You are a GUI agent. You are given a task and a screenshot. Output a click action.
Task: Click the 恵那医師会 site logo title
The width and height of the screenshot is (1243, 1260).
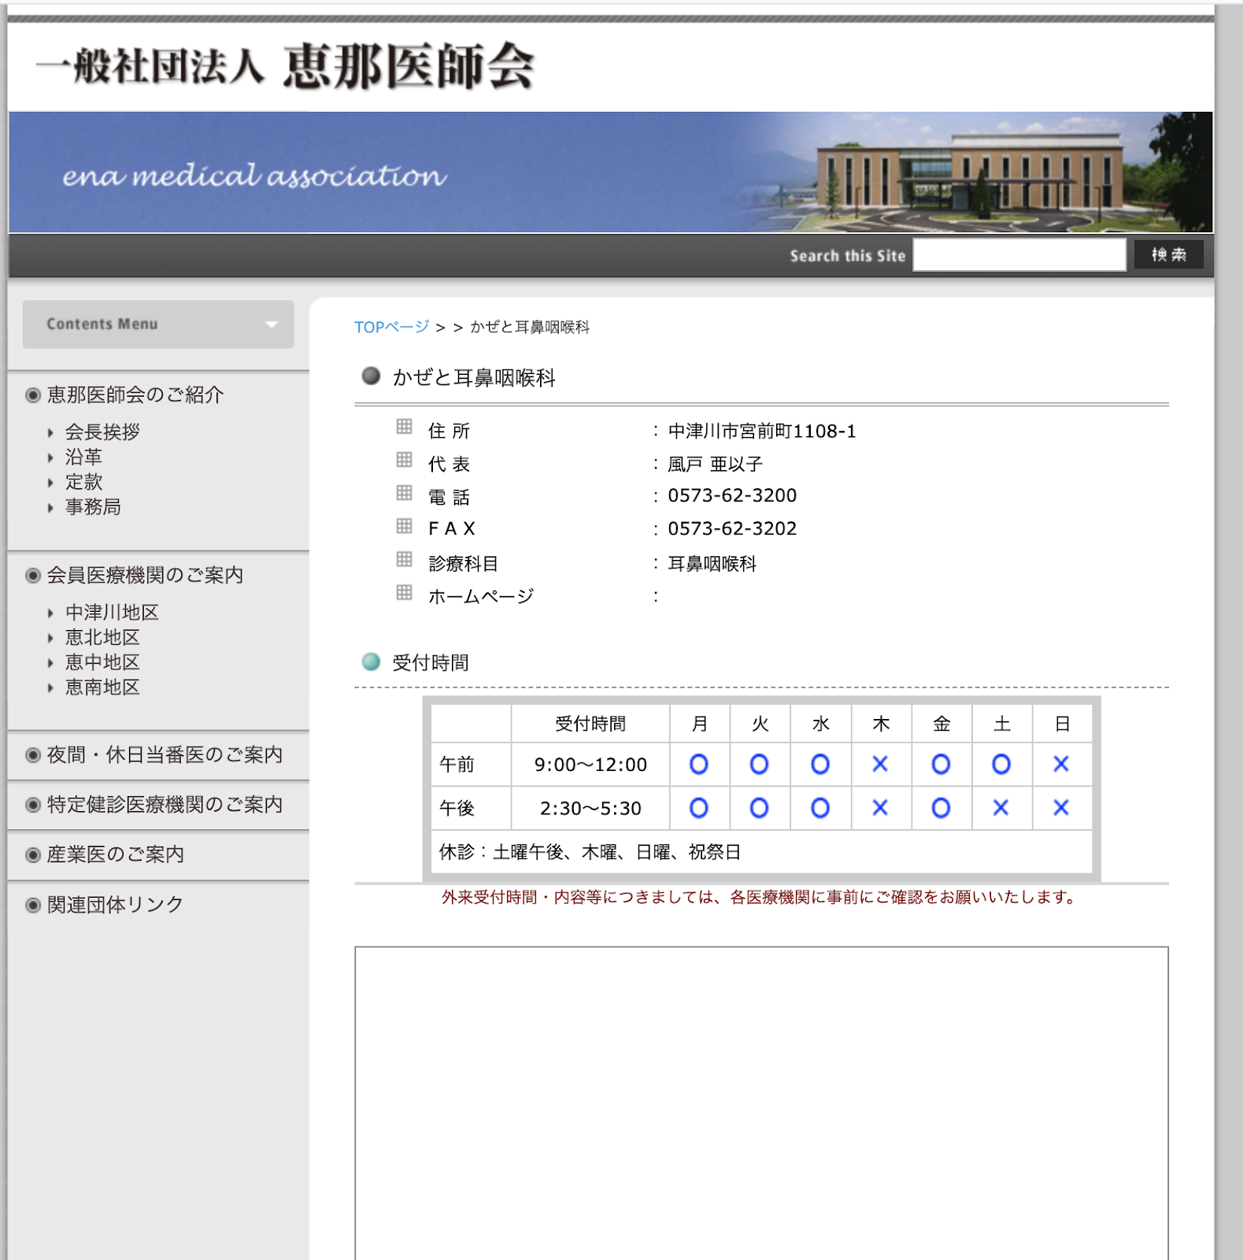[x=285, y=66]
